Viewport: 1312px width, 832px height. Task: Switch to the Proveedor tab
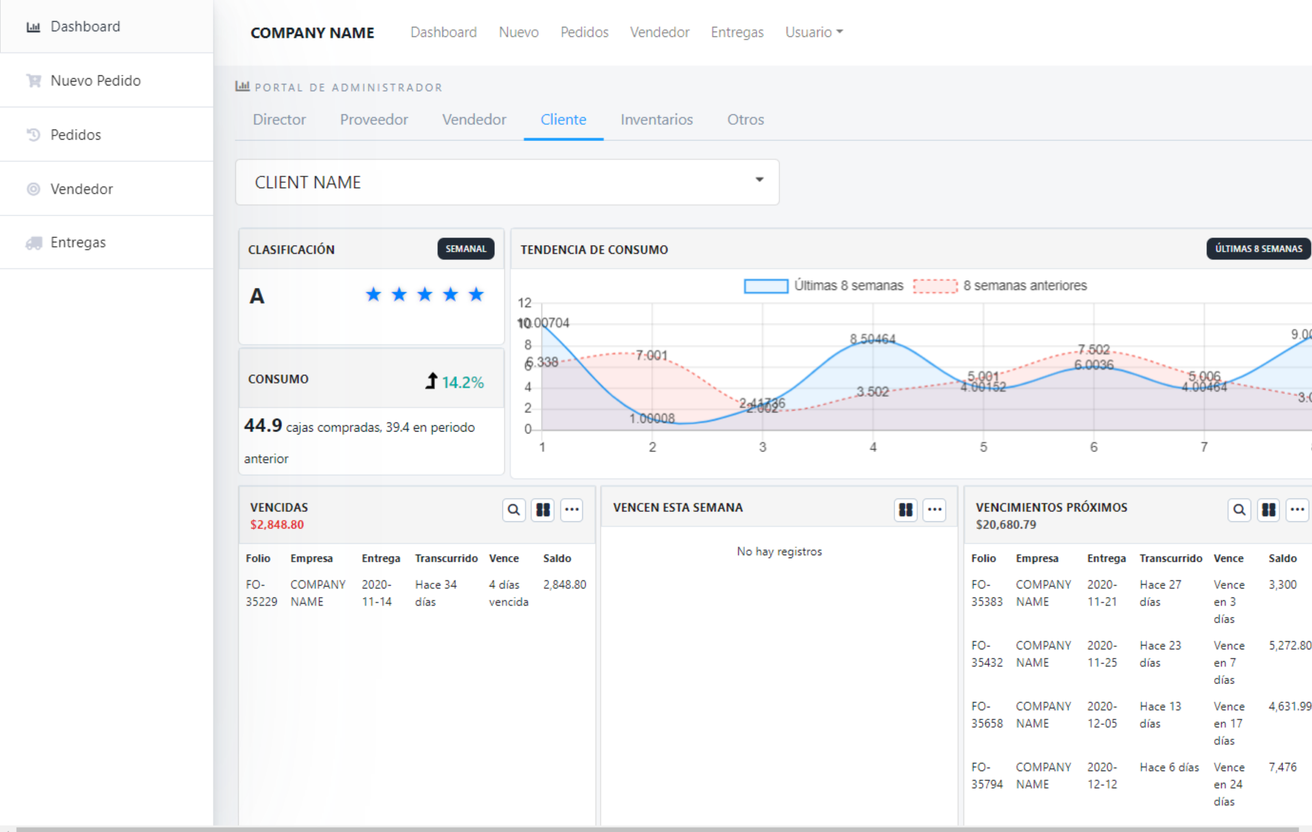click(x=374, y=119)
